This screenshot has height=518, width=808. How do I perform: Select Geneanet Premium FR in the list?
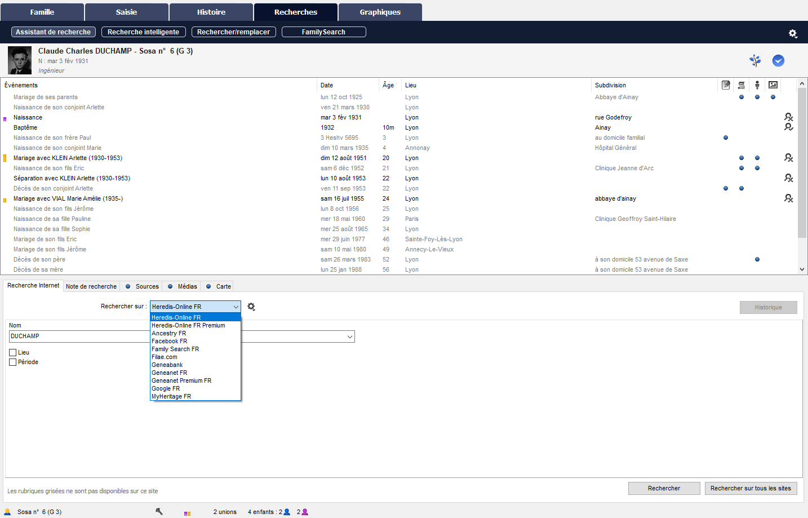click(x=196, y=380)
